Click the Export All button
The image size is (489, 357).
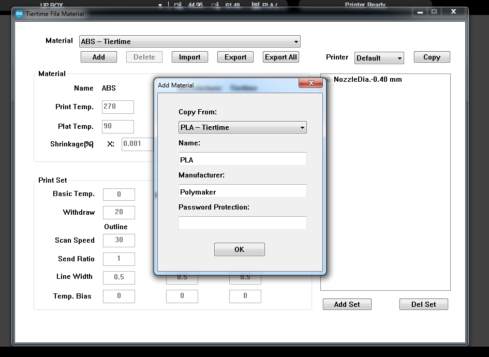point(280,57)
